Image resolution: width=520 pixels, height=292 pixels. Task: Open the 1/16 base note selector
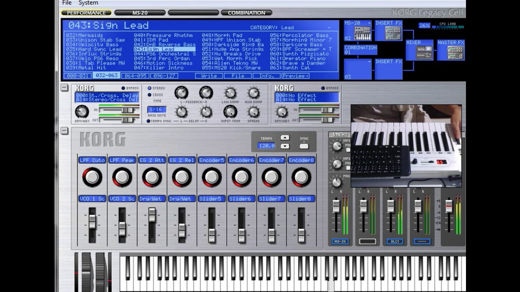(x=156, y=109)
